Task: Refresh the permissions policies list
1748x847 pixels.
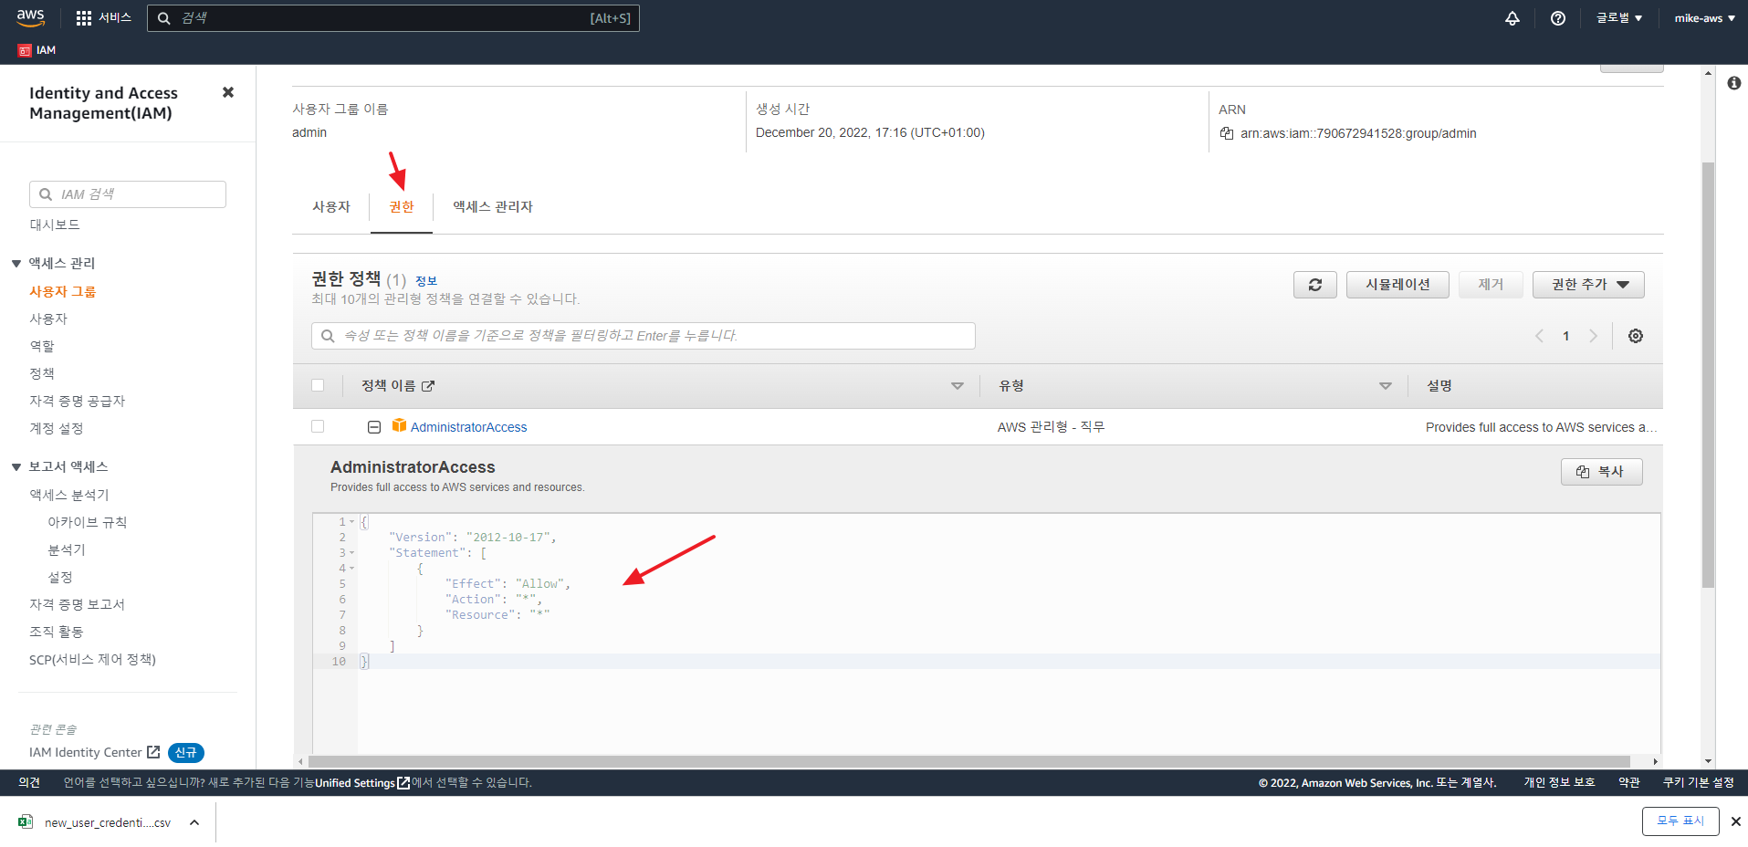Action: pyautogui.click(x=1315, y=285)
